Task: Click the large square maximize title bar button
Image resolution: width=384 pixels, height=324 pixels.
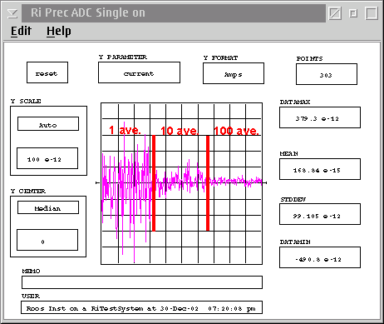Action: tap(372, 13)
